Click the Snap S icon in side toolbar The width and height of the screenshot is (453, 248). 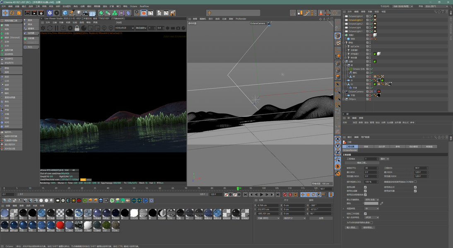[337, 167]
